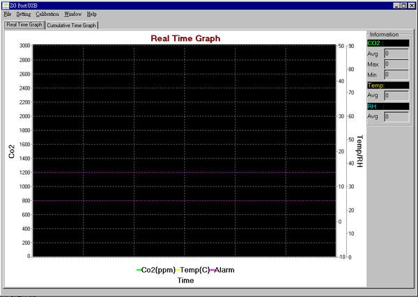Maximize the ZG Port USB window
Screen dimensions: 418x297
pos(404,5)
